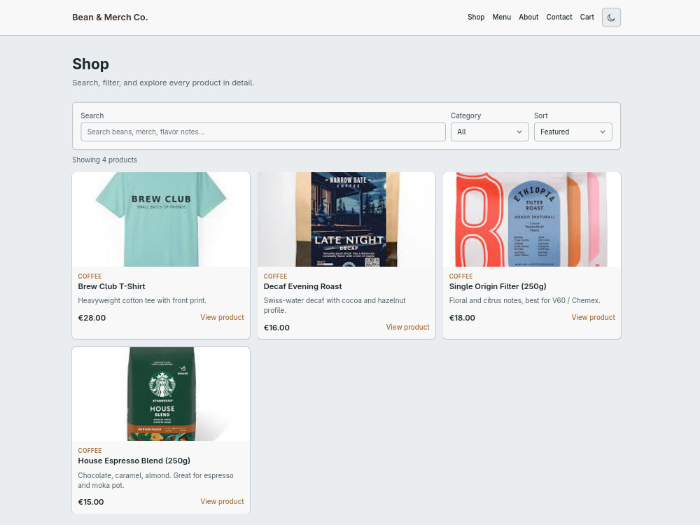Image resolution: width=700 pixels, height=525 pixels.
Task: Open the Contact page link
Action: click(559, 17)
